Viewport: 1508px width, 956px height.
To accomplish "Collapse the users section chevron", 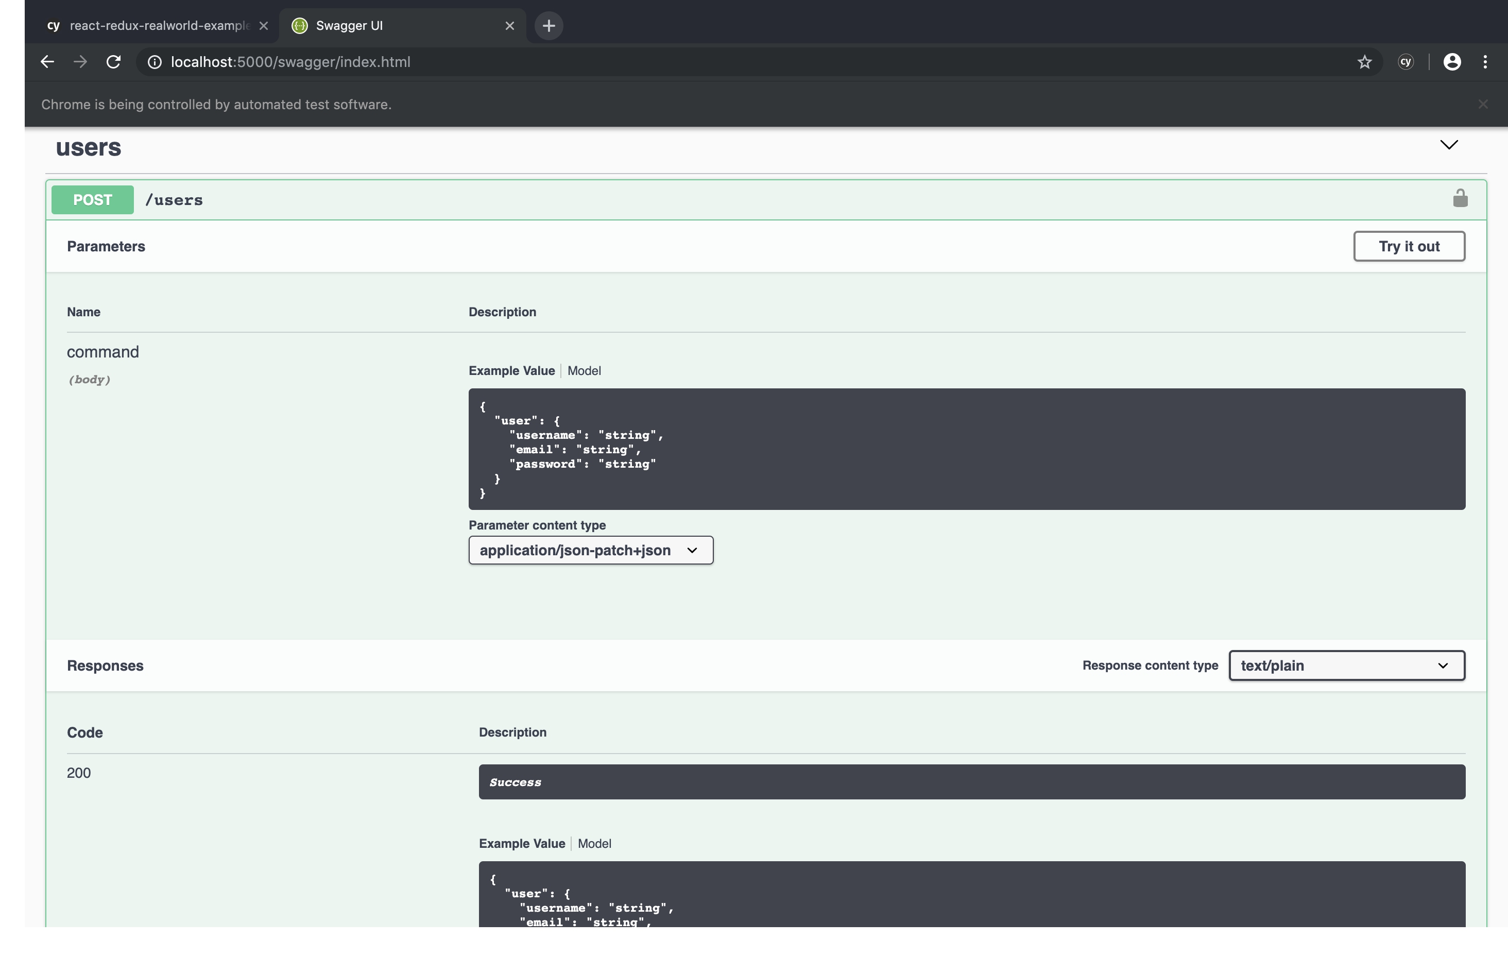I will [1449, 145].
